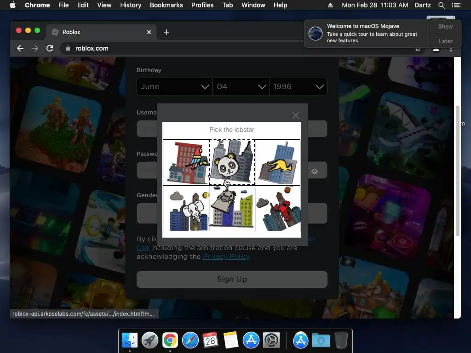Open the Privacy Policy link
471x353 pixels.
click(226, 256)
